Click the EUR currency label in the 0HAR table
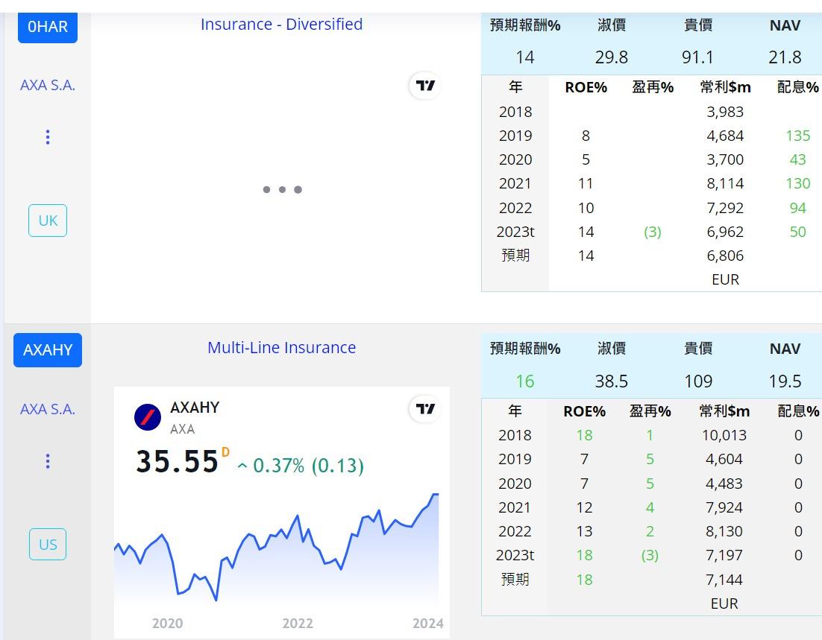 click(x=725, y=279)
